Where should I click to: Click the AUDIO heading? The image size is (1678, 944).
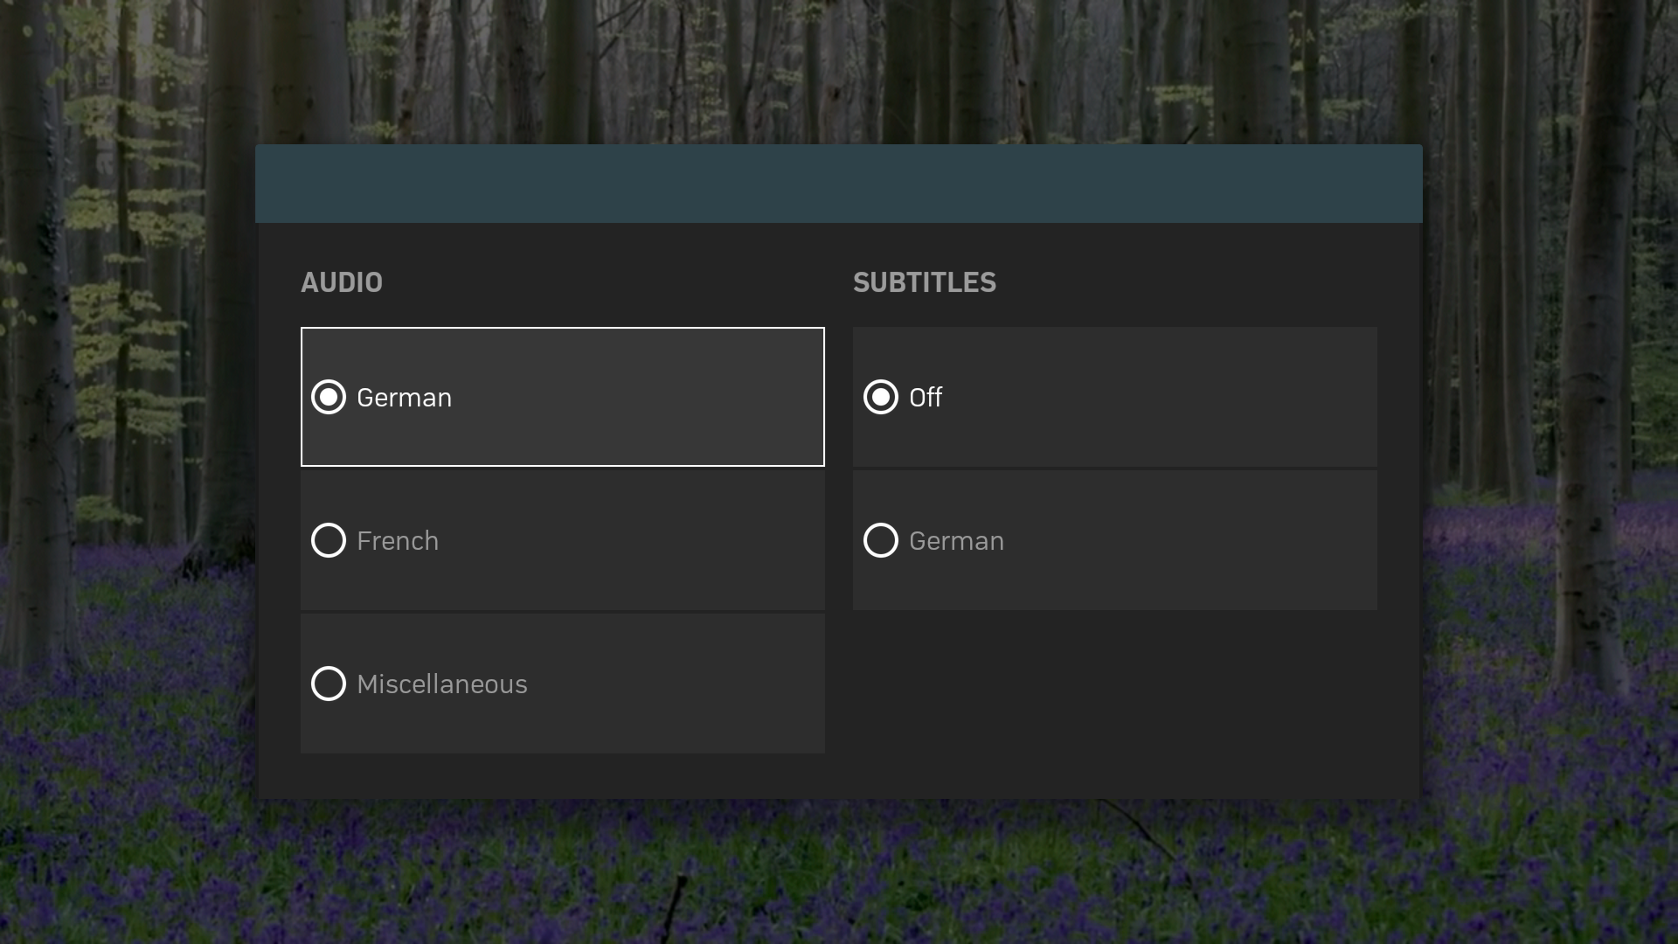pyautogui.click(x=342, y=282)
